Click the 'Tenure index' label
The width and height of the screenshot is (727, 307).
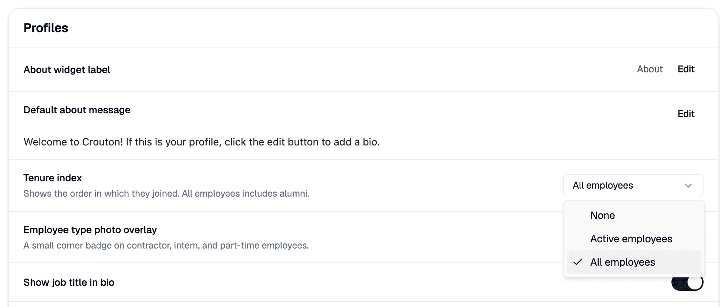click(x=53, y=178)
